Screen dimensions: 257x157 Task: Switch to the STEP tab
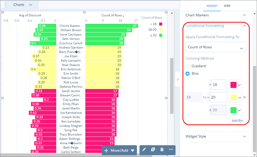click(227, 6)
